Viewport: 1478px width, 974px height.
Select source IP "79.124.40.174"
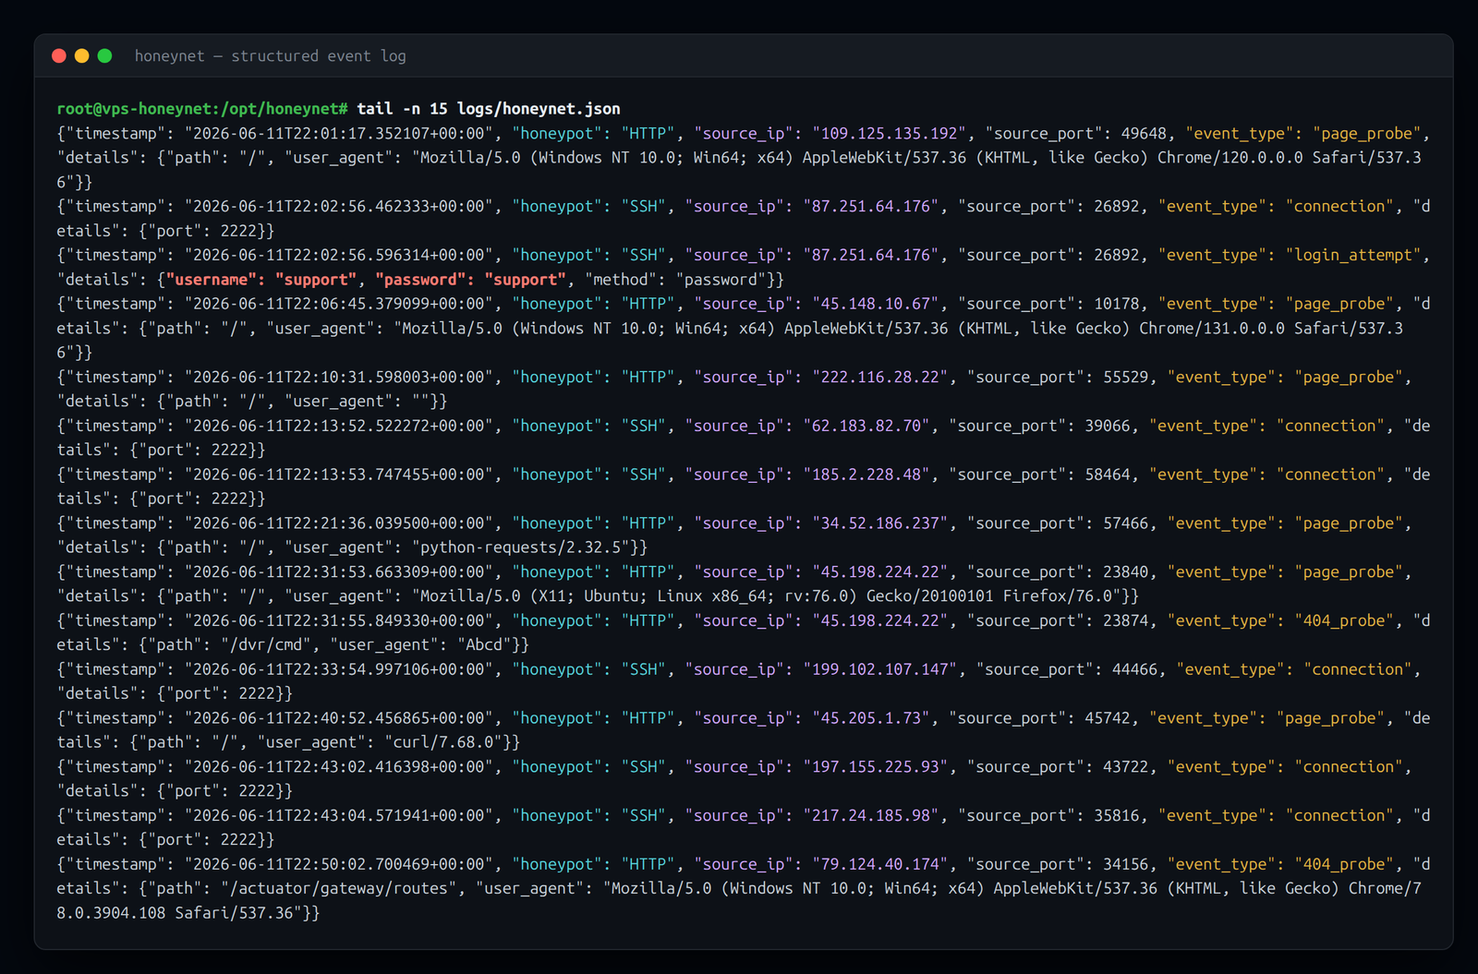880,865
